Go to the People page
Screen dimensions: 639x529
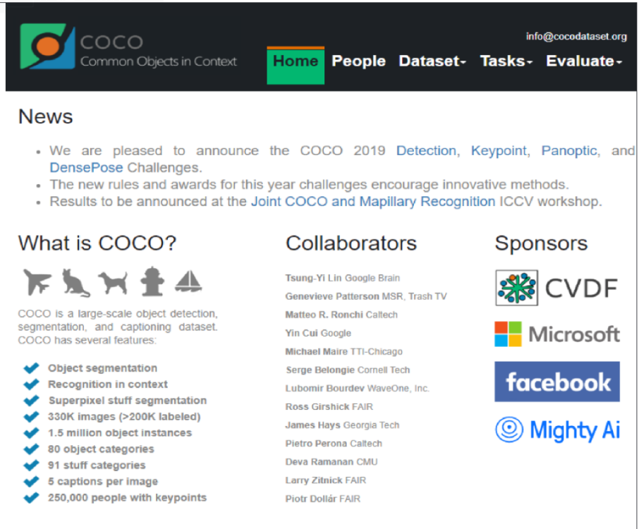pos(358,61)
